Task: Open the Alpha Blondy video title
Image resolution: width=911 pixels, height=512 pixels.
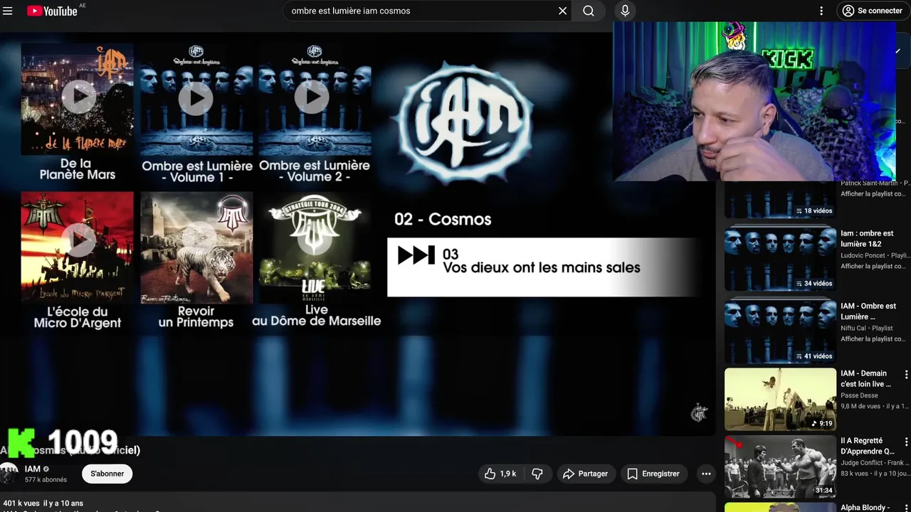Action: 865,508
